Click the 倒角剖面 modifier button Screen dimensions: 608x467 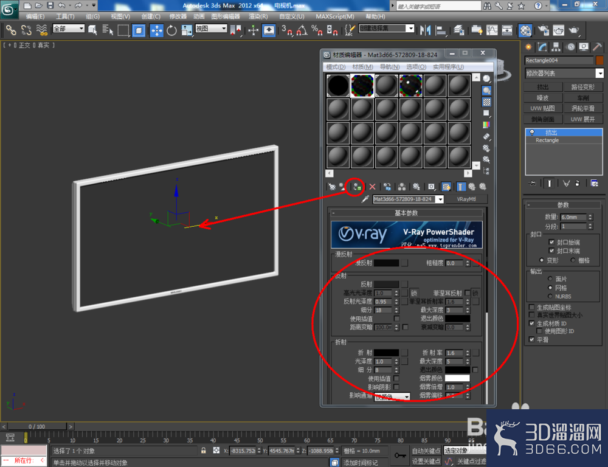pos(543,119)
